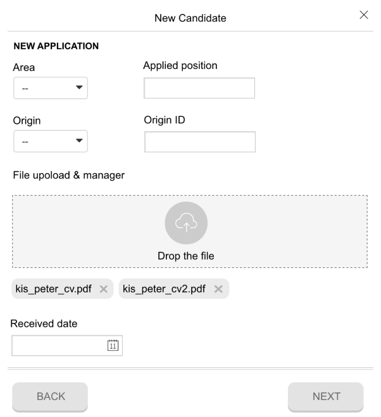
Task: Go to the NEXT step
Action: coord(325,397)
